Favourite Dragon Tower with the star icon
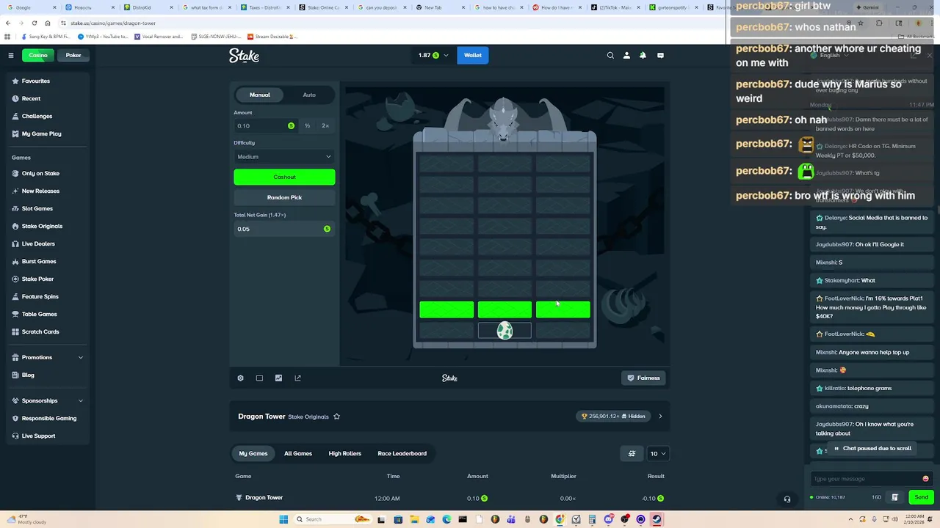Screen dimensions: 940x528 (336, 417)
